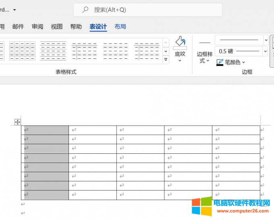Expand the 笔颜色 pen color dropdown arrow
Viewport: 274px width, 219px height.
click(x=244, y=62)
